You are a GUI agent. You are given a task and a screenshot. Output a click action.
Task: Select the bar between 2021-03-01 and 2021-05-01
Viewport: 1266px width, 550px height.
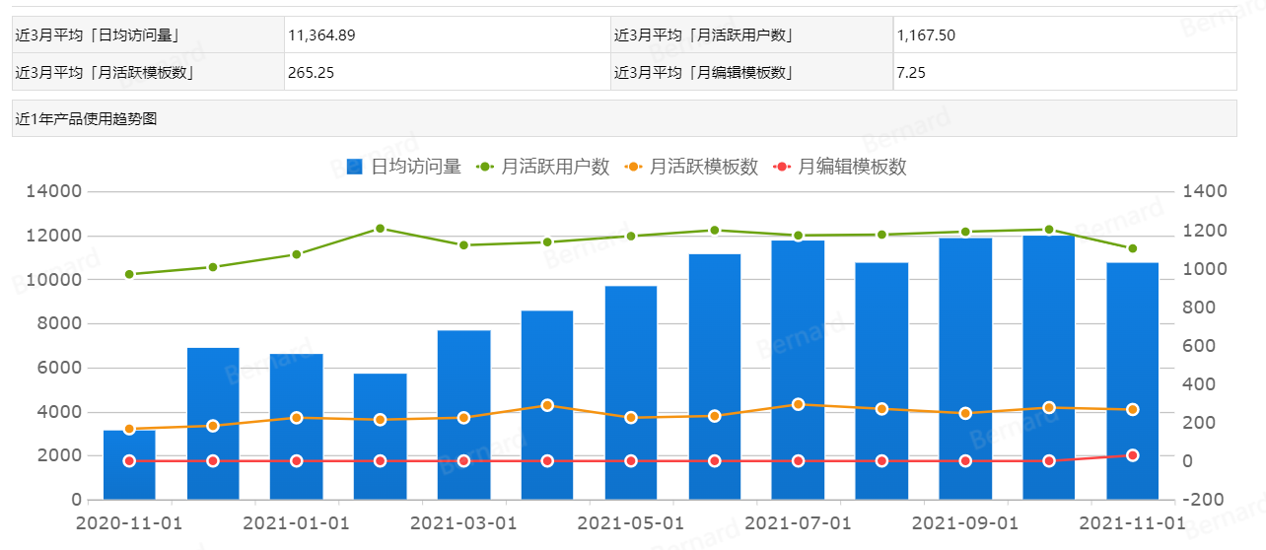(x=547, y=405)
